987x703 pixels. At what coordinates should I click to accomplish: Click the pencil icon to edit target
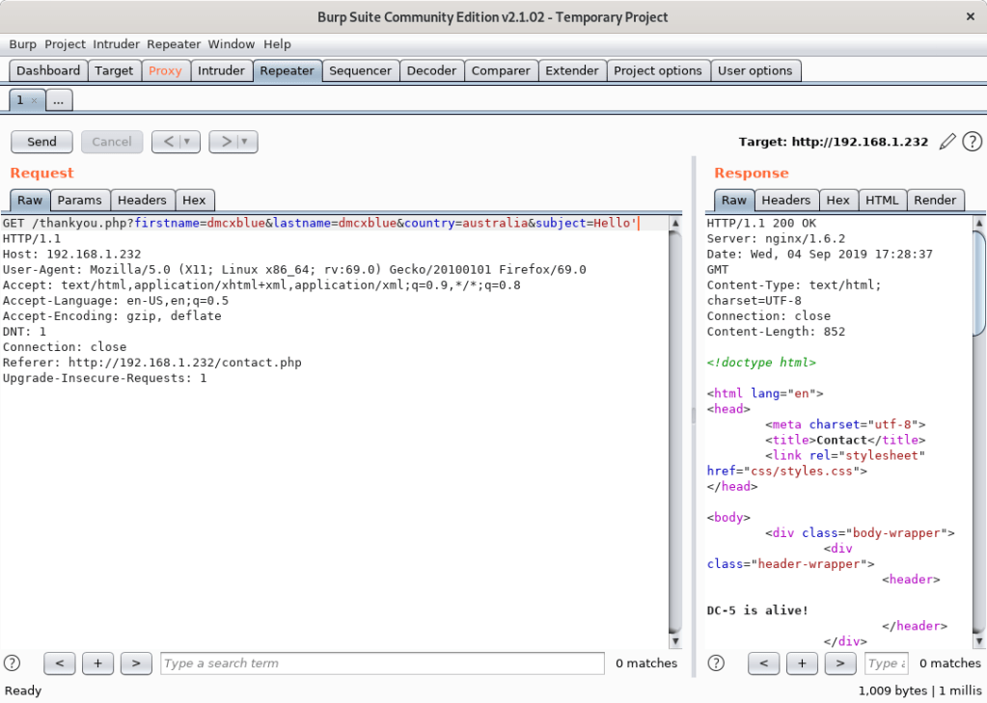point(947,142)
